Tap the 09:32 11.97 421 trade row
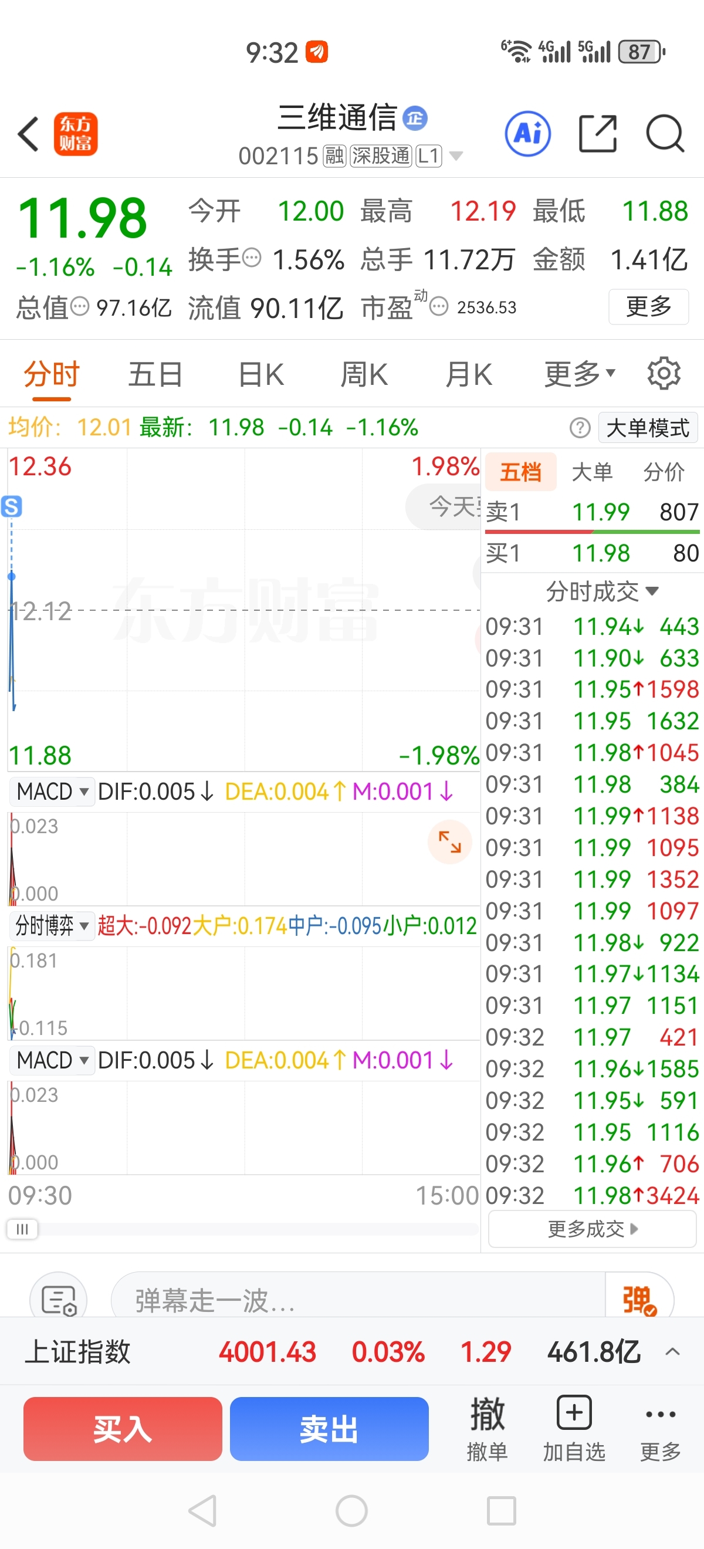 click(592, 1037)
